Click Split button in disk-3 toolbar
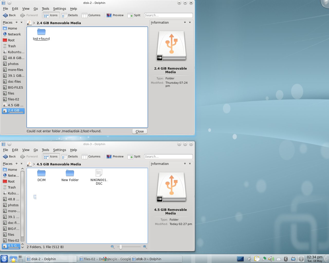Viewport: 329px width, 263px height. pyautogui.click(x=134, y=157)
